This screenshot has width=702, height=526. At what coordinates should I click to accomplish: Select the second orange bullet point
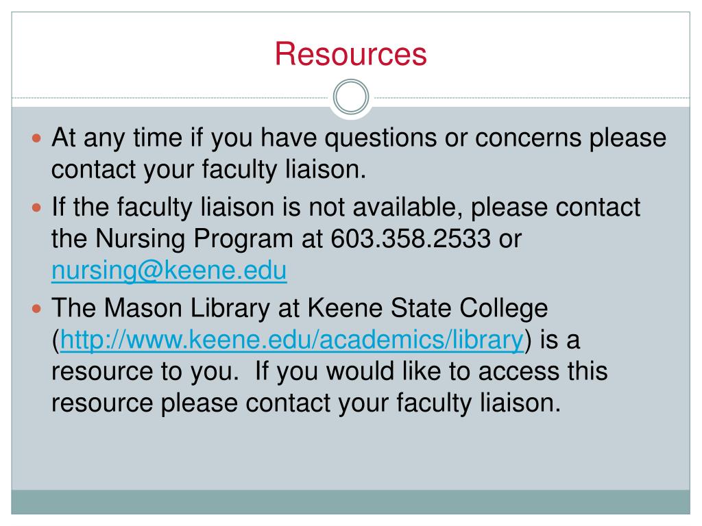37,208
